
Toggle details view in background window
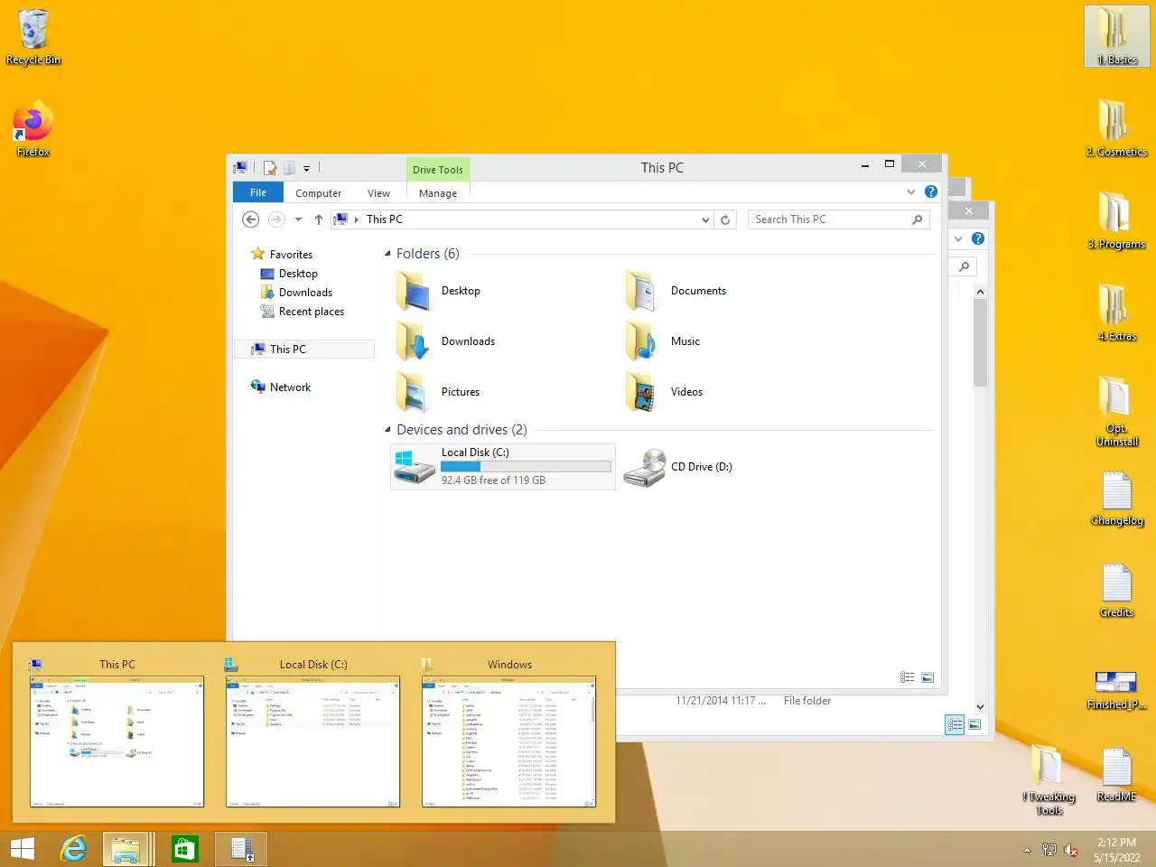click(x=955, y=724)
